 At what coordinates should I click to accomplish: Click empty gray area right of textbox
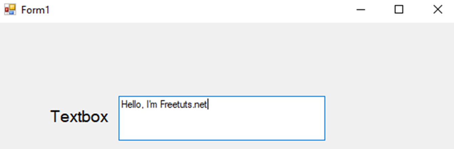pos(390,118)
